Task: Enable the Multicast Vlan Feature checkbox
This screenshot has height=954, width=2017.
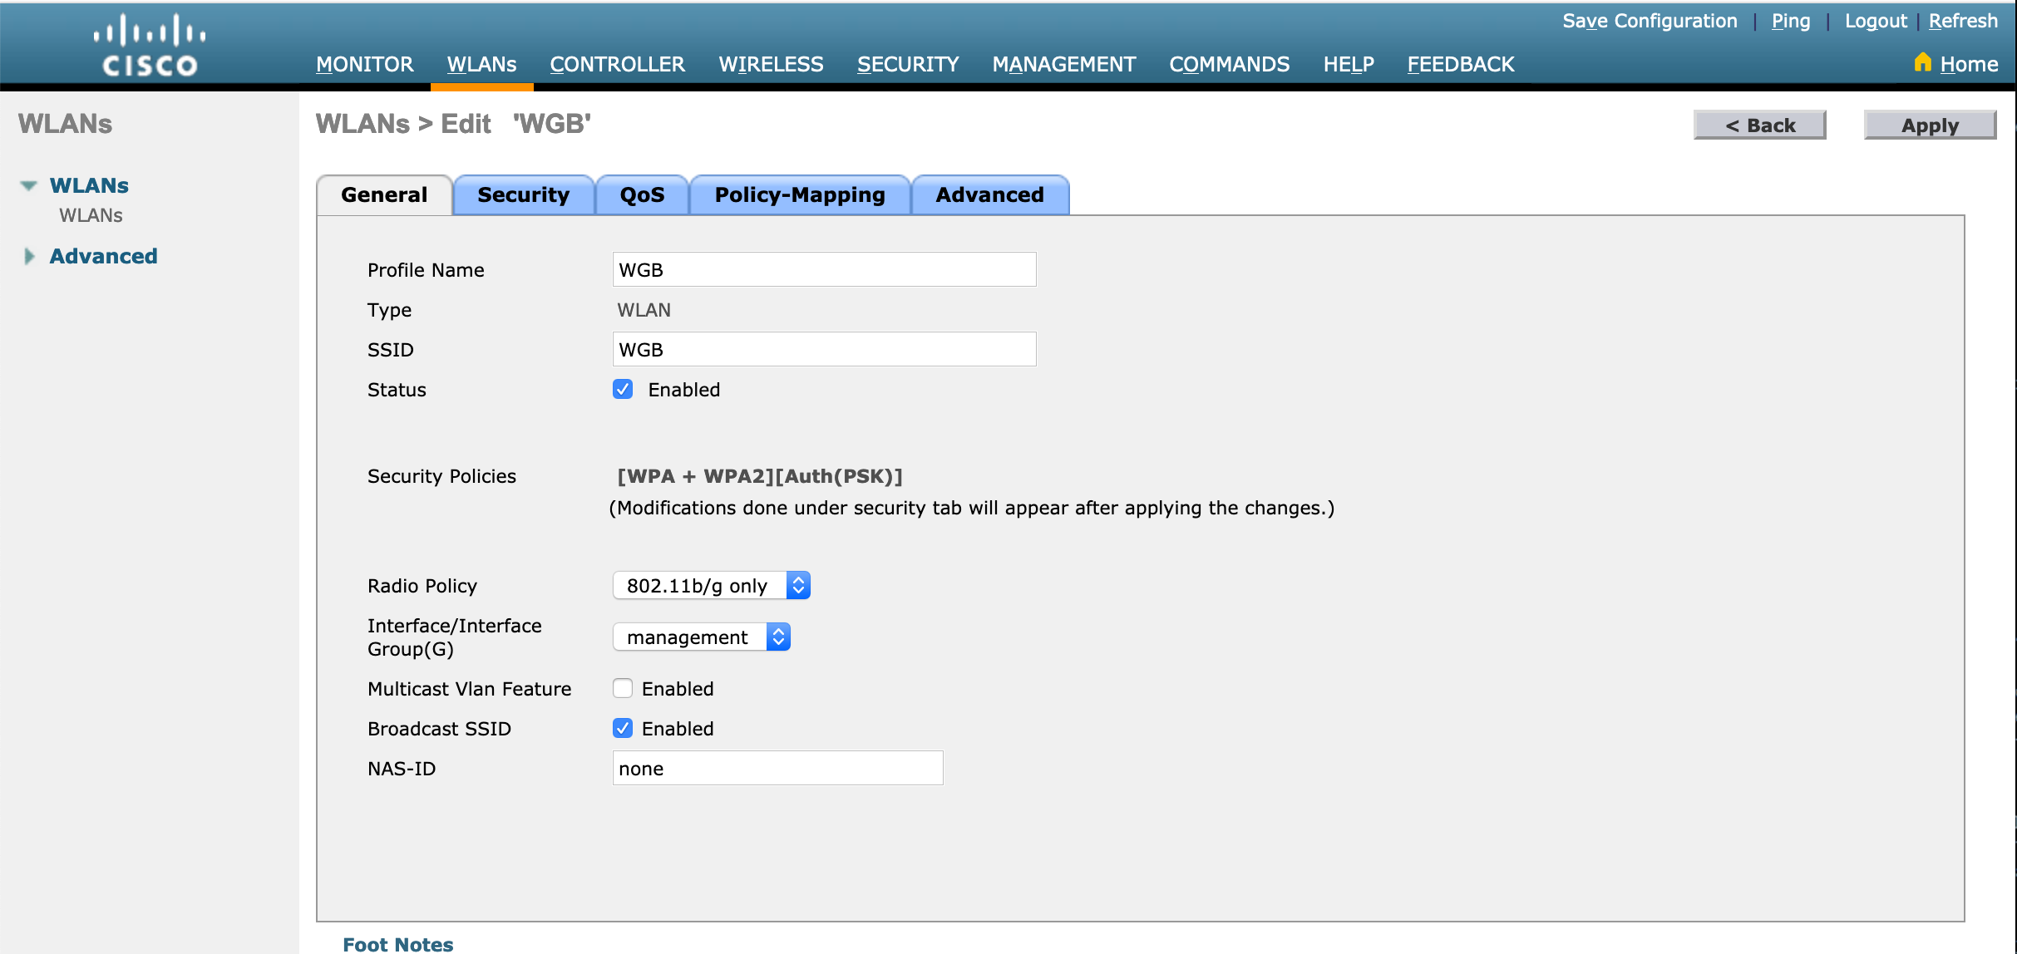Action: (623, 688)
